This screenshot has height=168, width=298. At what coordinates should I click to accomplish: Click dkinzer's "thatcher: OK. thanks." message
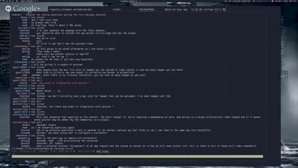[x=50, y=143]
